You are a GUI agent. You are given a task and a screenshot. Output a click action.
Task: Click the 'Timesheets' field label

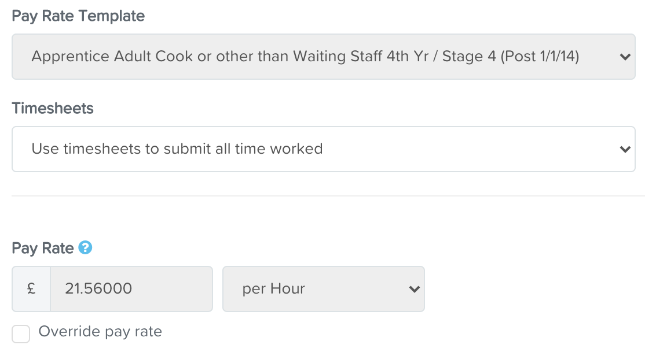pyautogui.click(x=53, y=109)
